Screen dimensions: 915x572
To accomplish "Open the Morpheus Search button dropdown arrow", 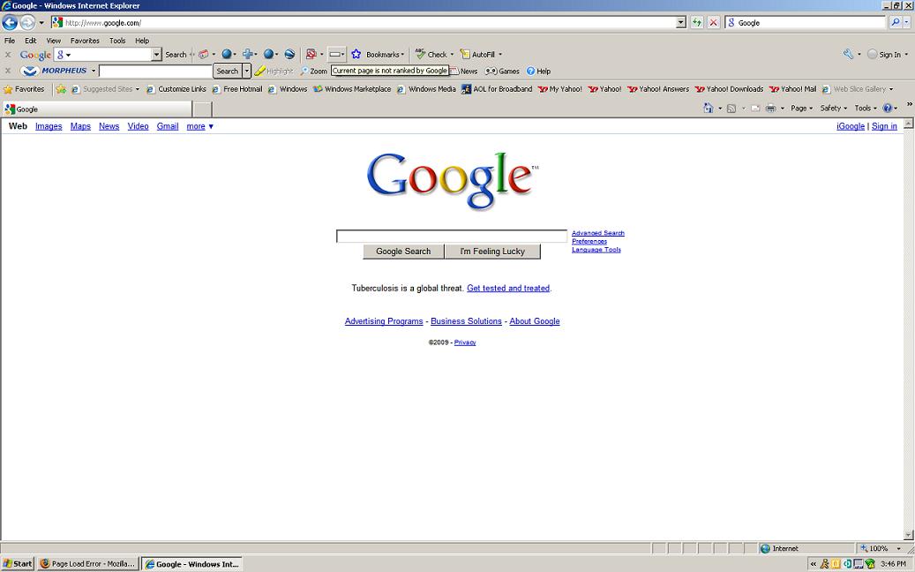I will coord(247,71).
